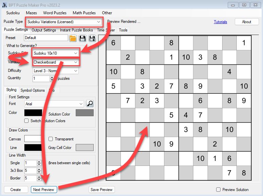Image resolution: width=263 pixels, height=196 pixels.
Task: Decrease the Single line width value
Action: click(39, 165)
